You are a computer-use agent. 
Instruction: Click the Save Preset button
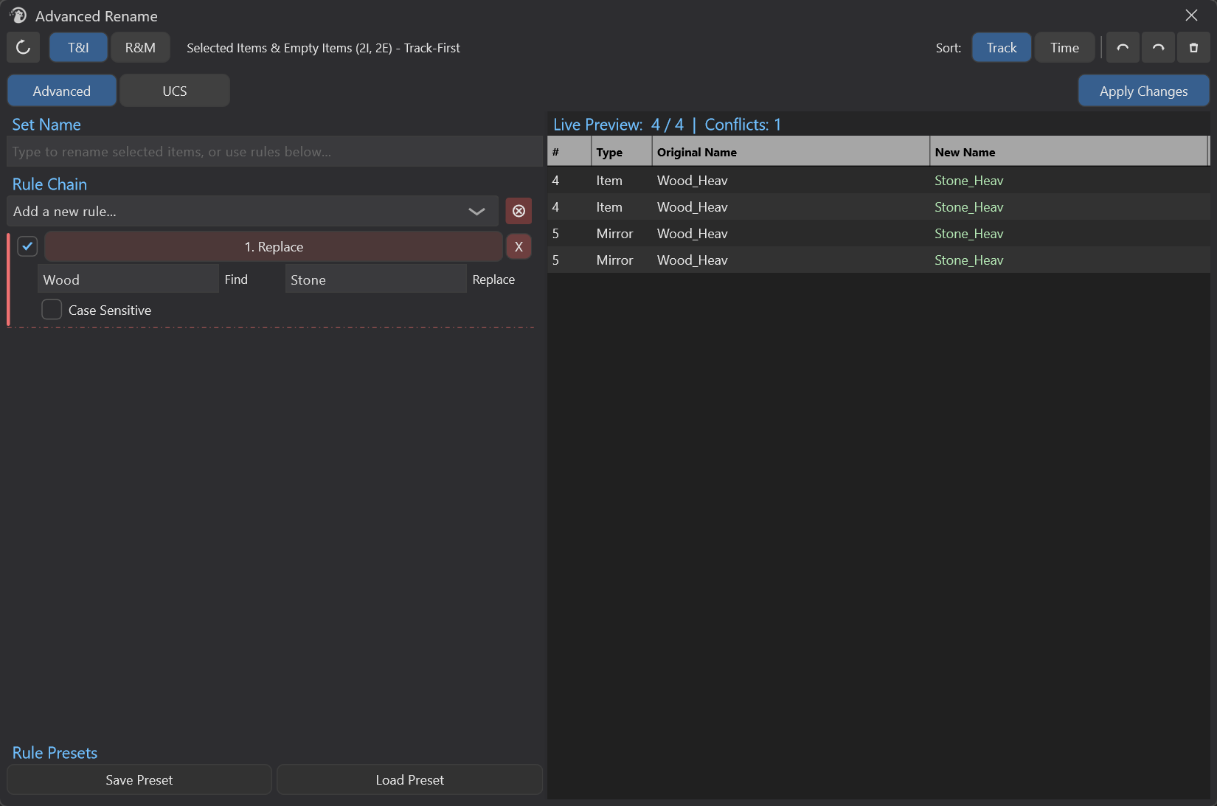139,779
